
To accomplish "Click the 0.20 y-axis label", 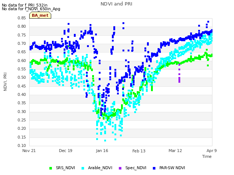I will pos(22,129).
